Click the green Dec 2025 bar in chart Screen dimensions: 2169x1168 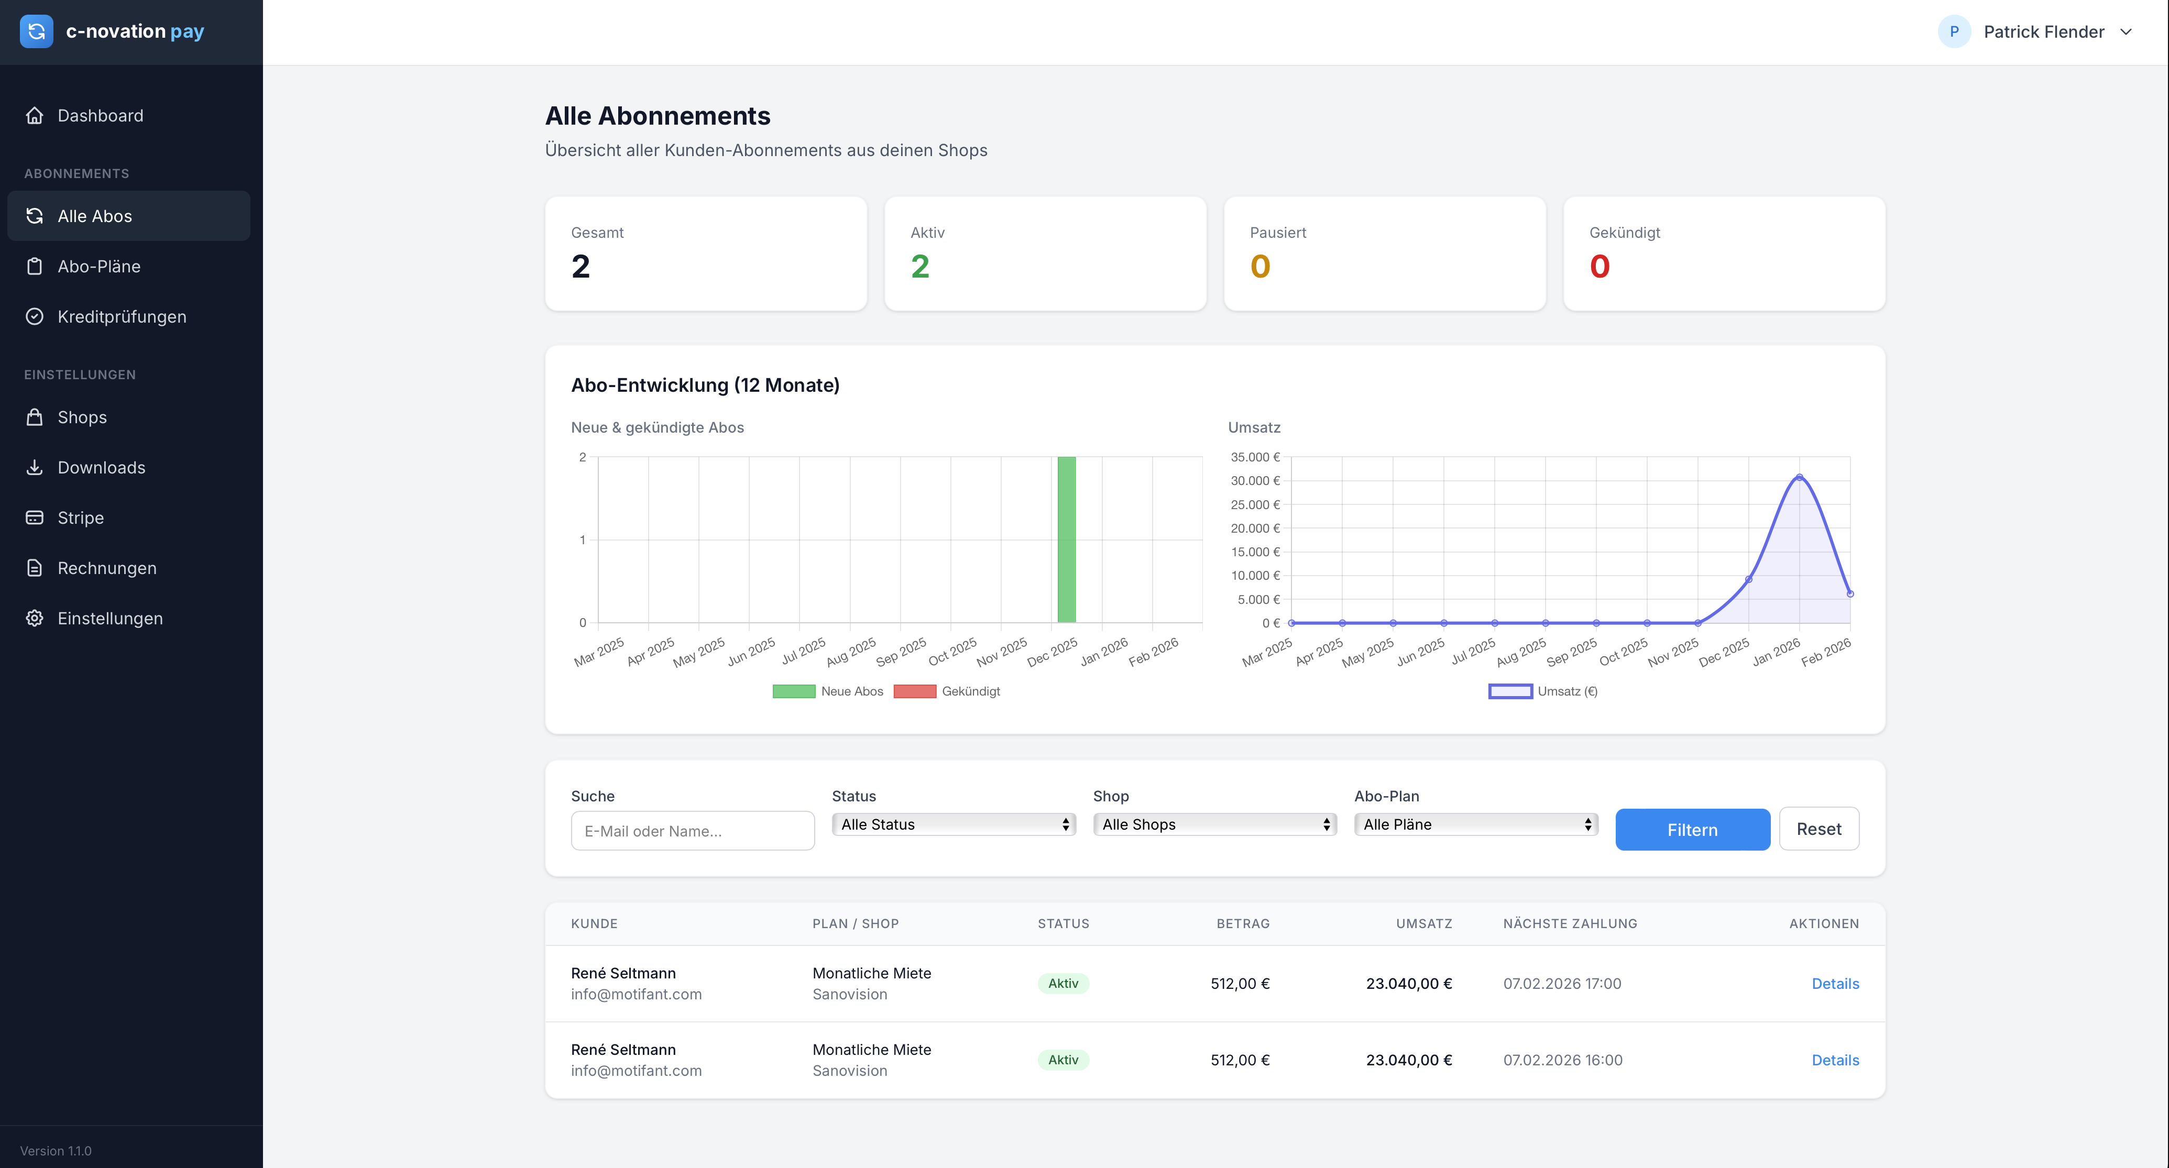pyautogui.click(x=1067, y=539)
